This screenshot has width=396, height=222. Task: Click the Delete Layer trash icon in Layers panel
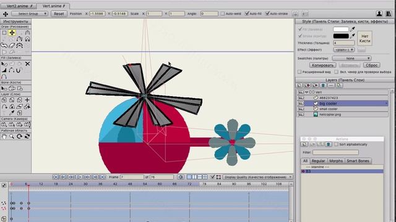(x=323, y=86)
